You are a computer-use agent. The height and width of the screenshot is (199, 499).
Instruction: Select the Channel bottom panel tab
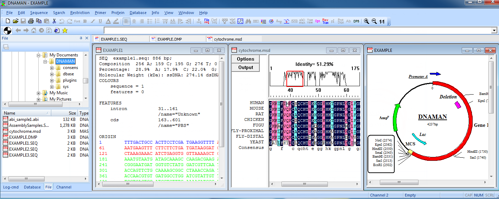point(64,187)
